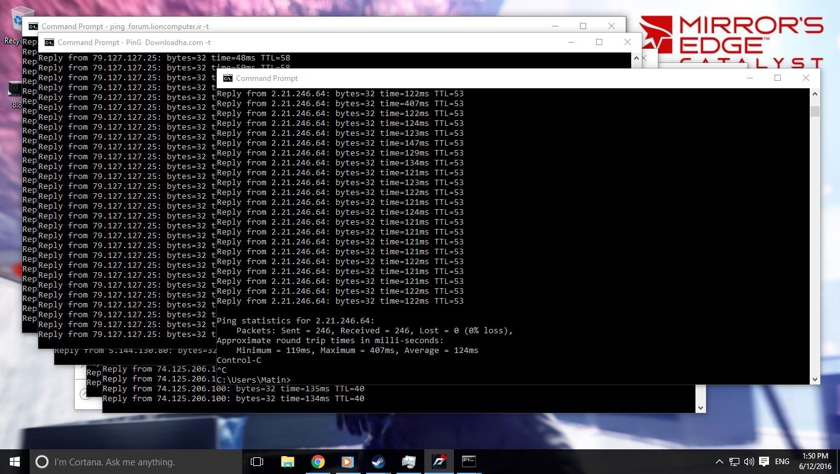Screen dimensions: 840x474
Task: Open the network status tray icon
Action: [x=734, y=462]
